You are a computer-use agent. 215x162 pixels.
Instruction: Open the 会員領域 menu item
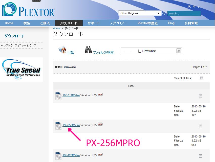tap(191, 23)
